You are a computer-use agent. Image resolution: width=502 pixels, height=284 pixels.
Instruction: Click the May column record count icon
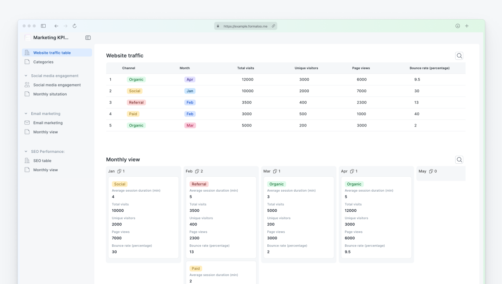[431, 171]
